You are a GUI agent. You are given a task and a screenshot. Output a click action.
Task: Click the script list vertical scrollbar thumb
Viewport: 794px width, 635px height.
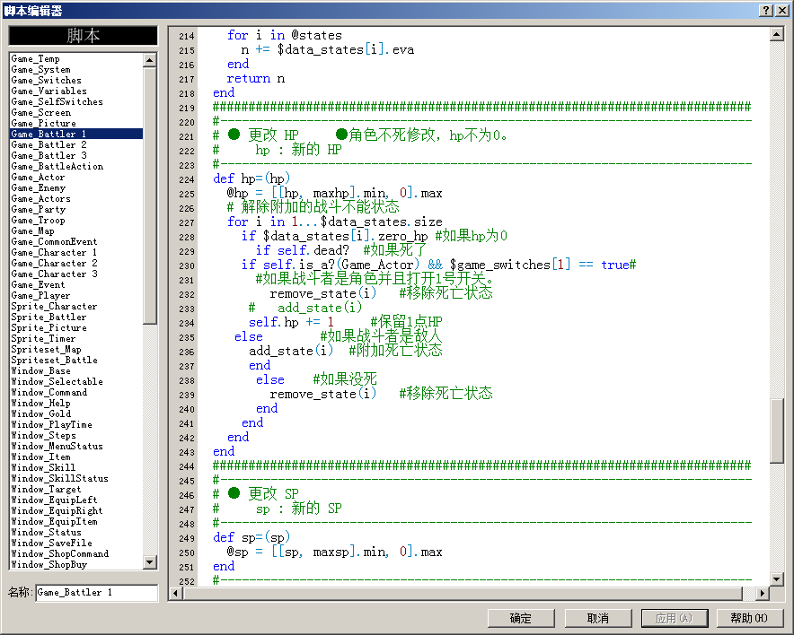(x=149, y=196)
